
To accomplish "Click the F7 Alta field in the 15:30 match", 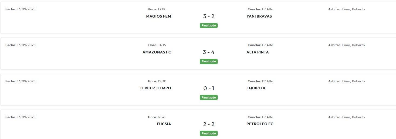I will click(268, 81).
